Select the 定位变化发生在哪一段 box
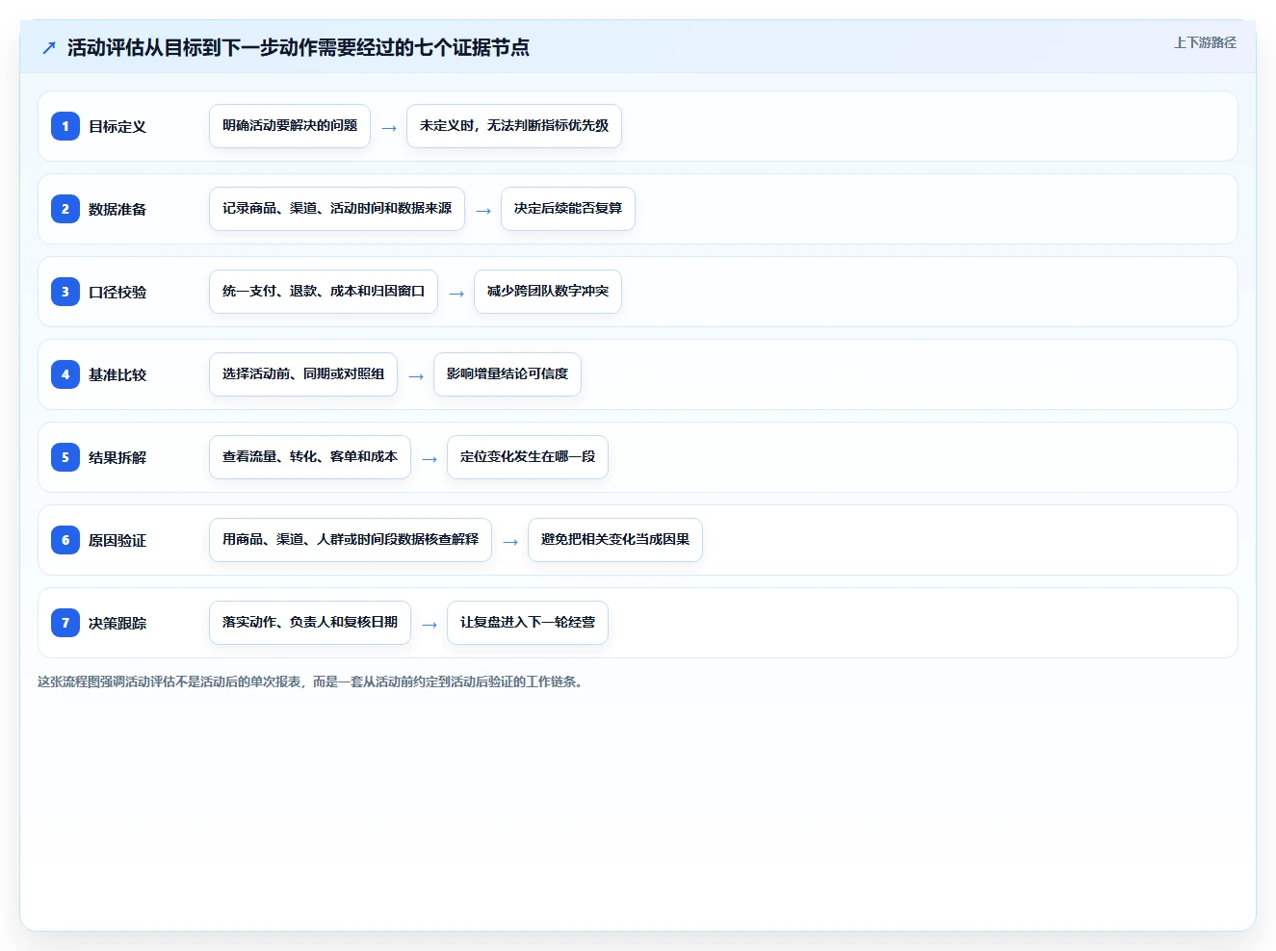Screen dimensions: 1276x951 pyautogui.click(x=528, y=457)
